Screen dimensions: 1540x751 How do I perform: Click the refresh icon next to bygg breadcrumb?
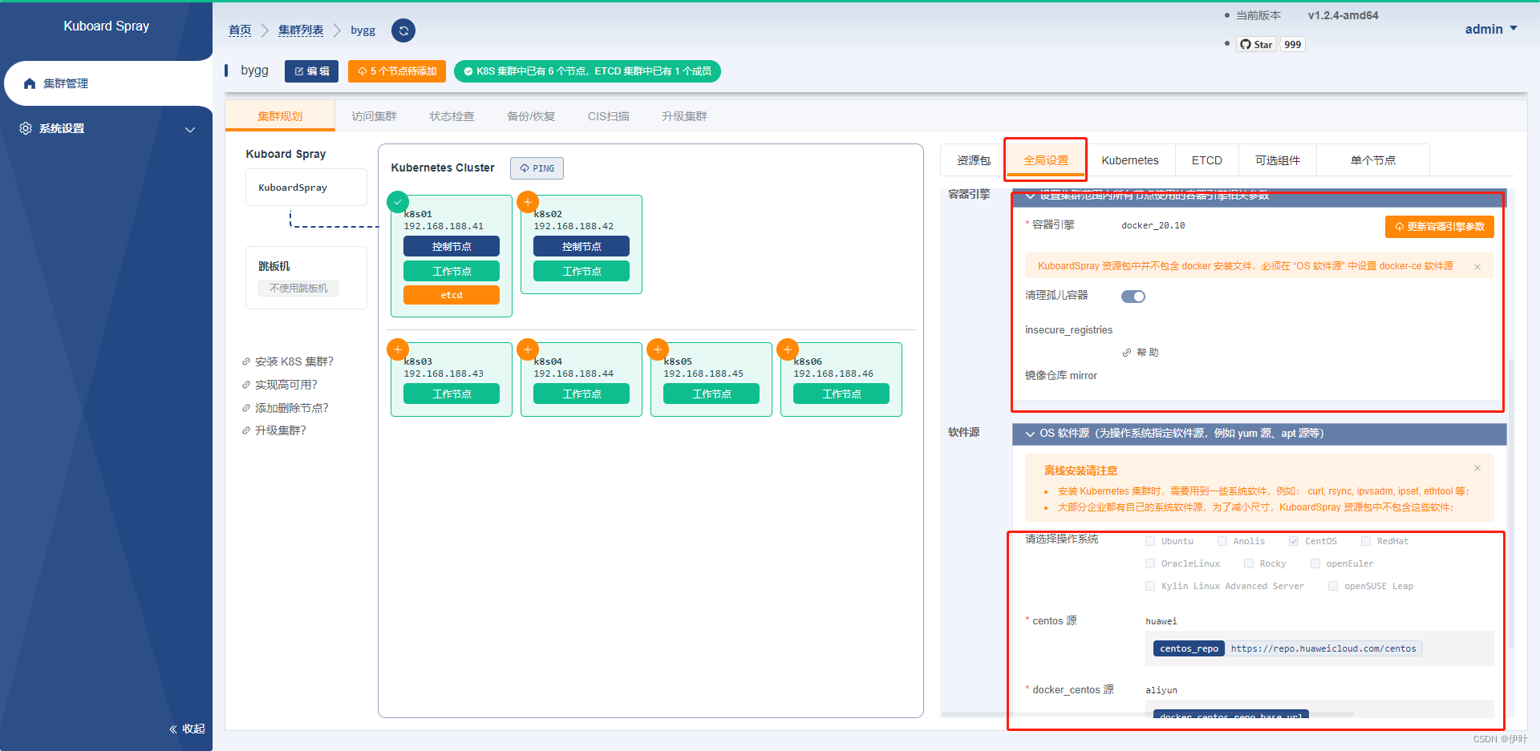[403, 30]
